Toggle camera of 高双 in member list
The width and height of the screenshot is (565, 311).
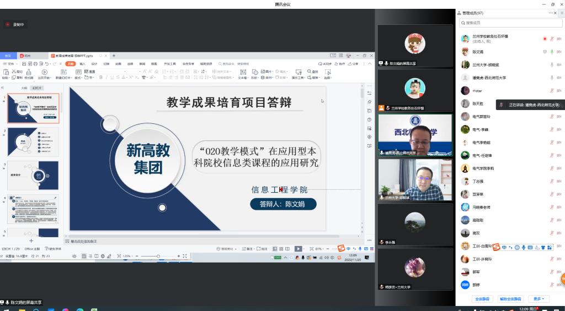(x=559, y=233)
